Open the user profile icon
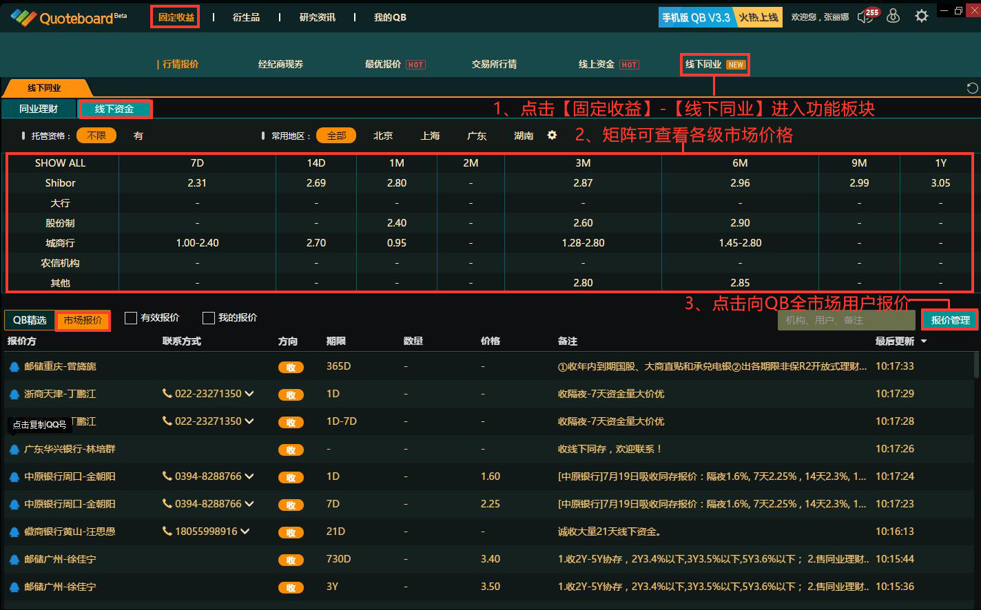The height and width of the screenshot is (610, 981). pyautogui.click(x=894, y=16)
